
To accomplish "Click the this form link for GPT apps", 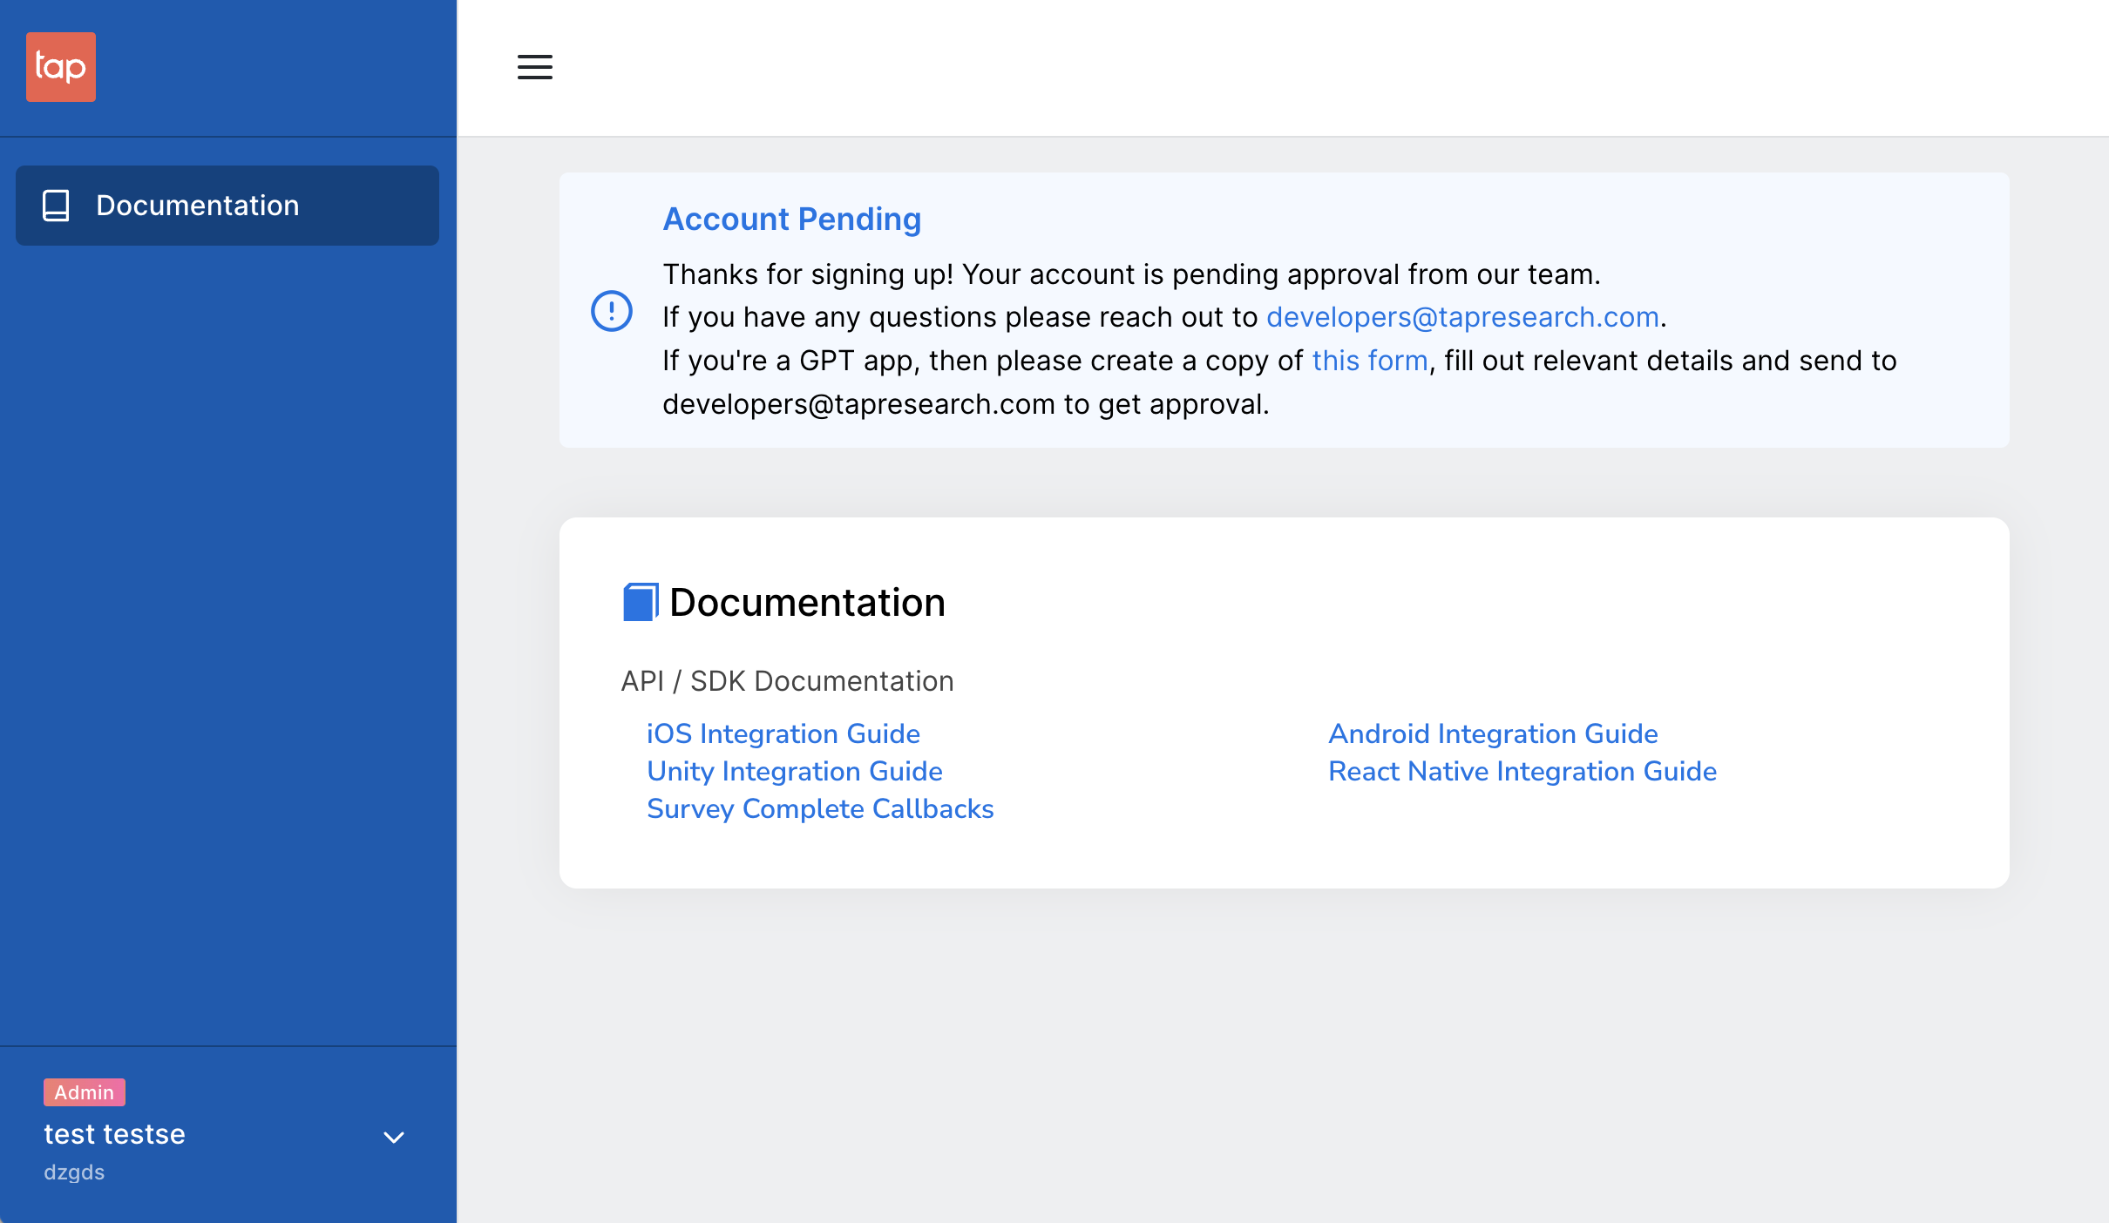I will click(1371, 360).
